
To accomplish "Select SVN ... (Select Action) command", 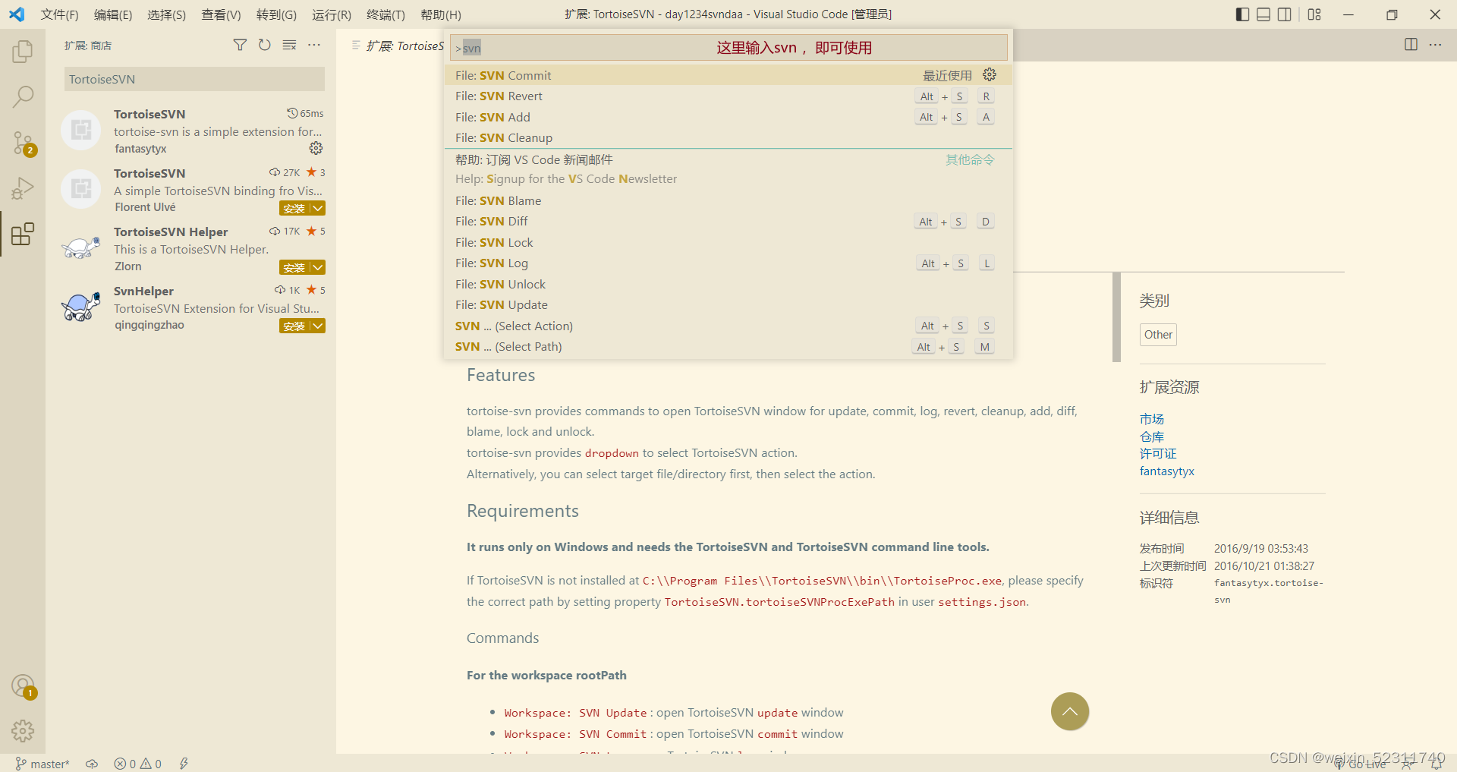I will coord(728,326).
